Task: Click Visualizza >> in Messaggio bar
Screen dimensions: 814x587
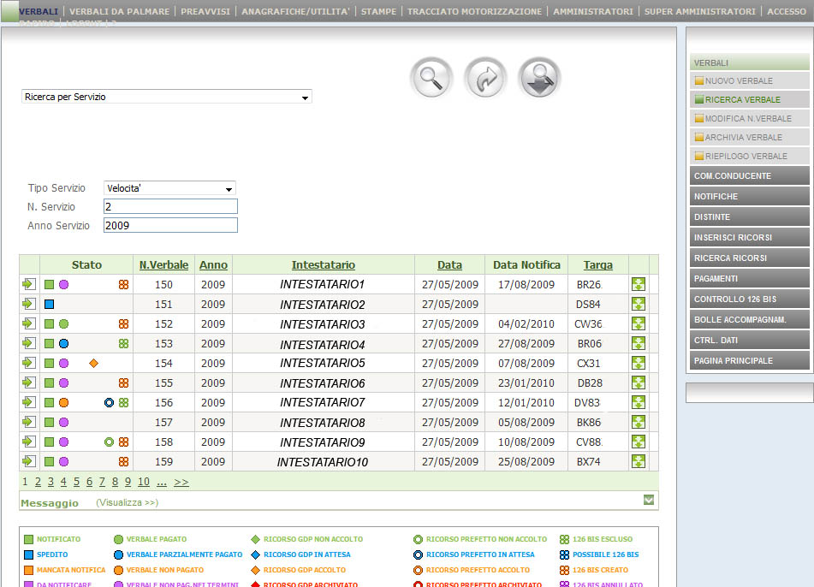Action: coord(128,502)
